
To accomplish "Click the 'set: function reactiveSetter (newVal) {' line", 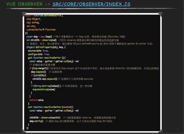I will point(51,107).
